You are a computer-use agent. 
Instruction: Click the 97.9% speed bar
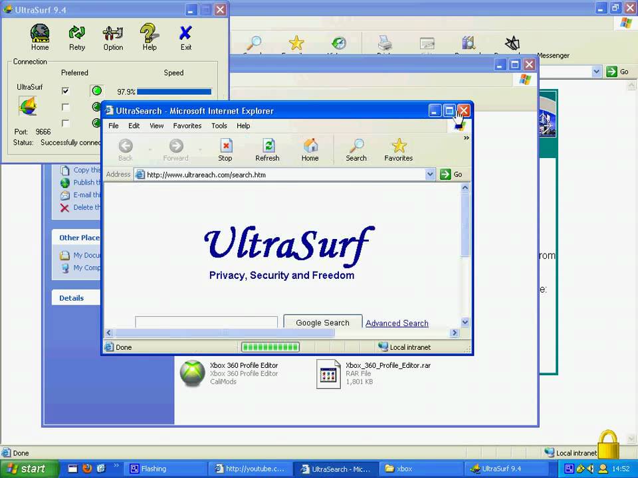coord(174,92)
